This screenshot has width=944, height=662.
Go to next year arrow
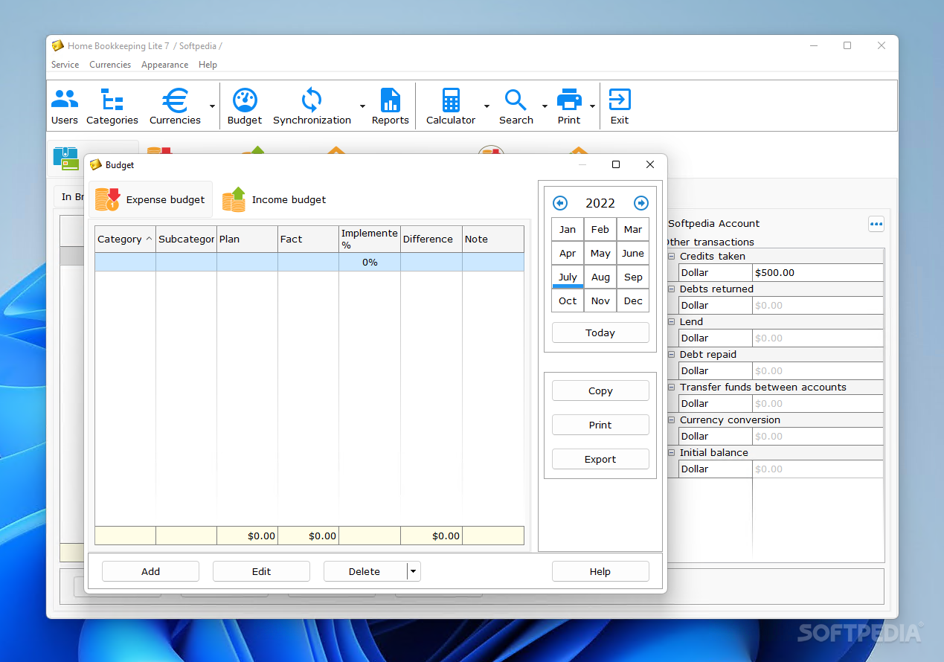point(641,203)
